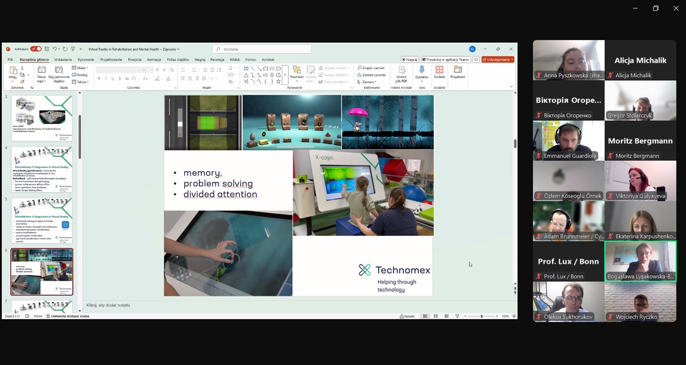Toggle Notatki notes pane in status bar
Screen dimensions: 686x365
click(x=408, y=316)
